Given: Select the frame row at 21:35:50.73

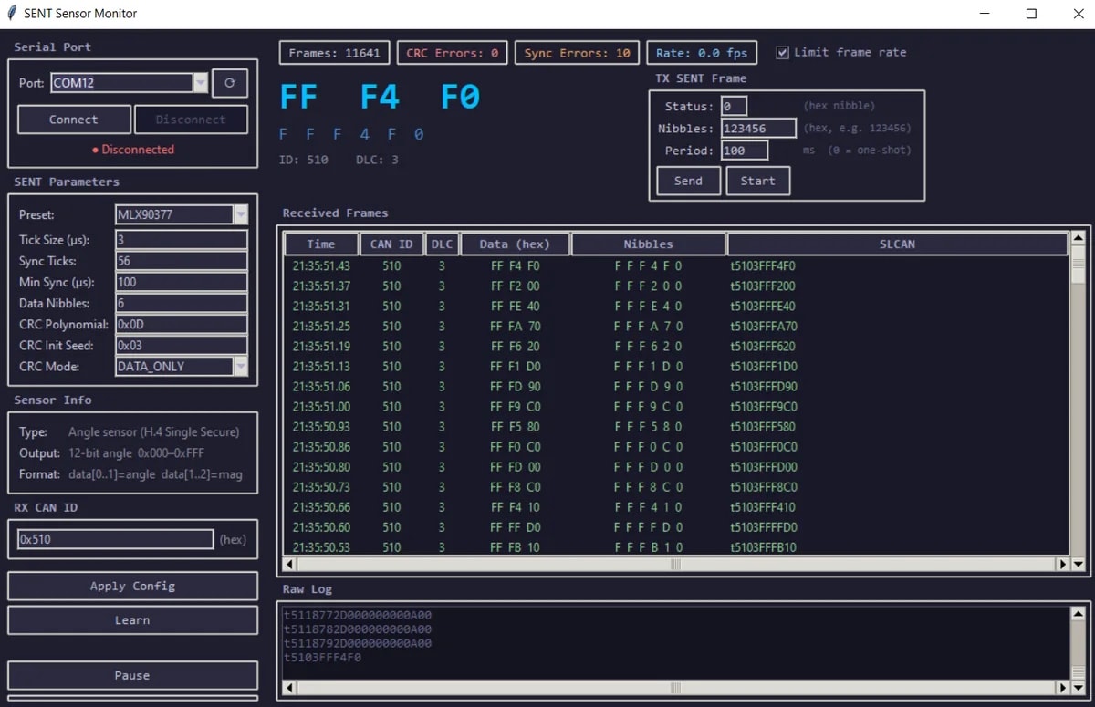Looking at the screenshot, I should [x=675, y=487].
